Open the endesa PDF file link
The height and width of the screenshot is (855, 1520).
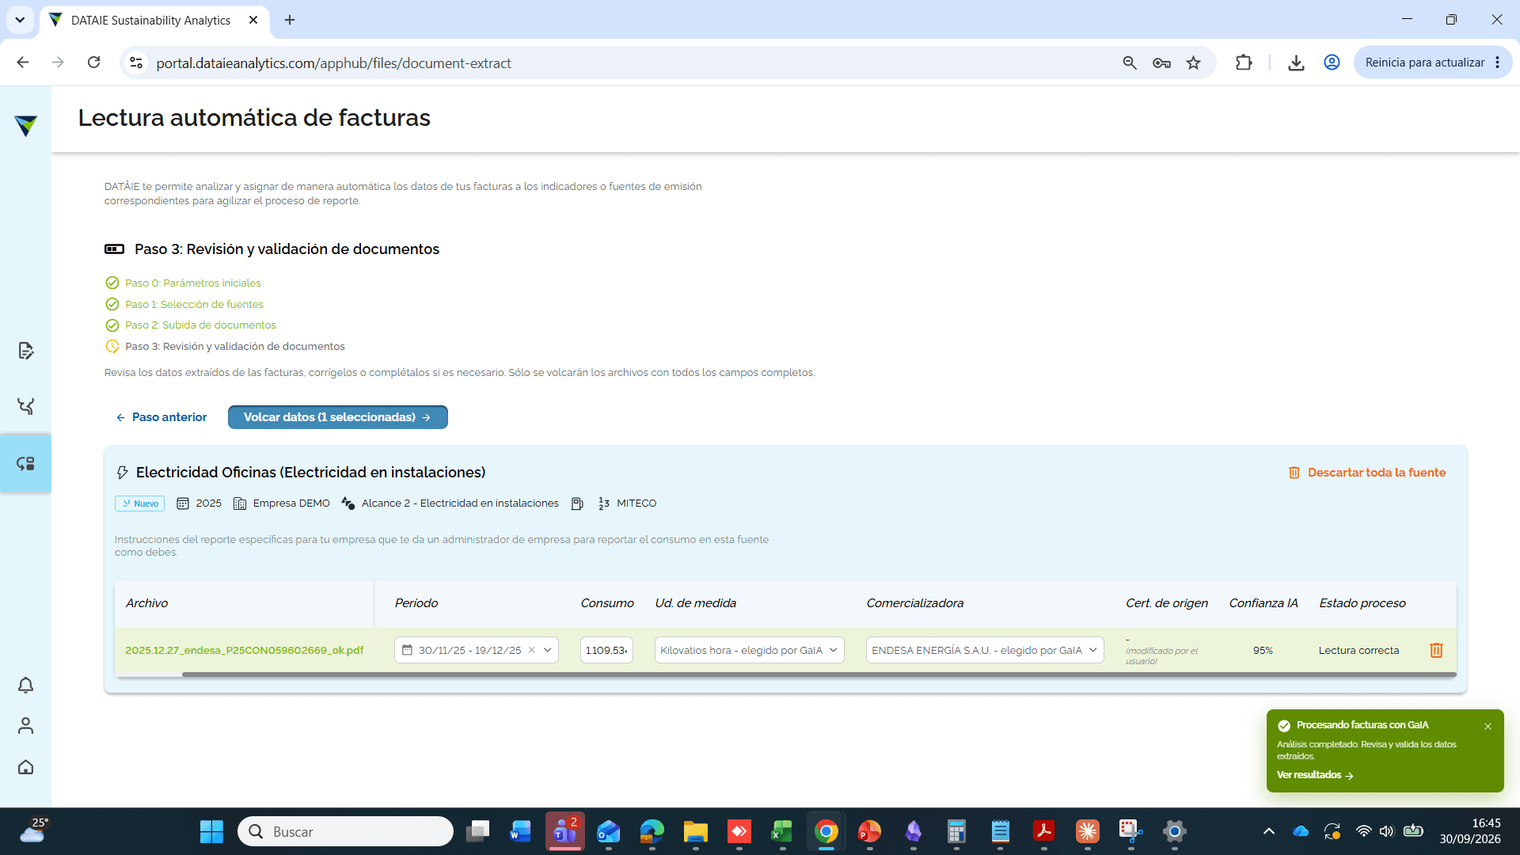[244, 650]
